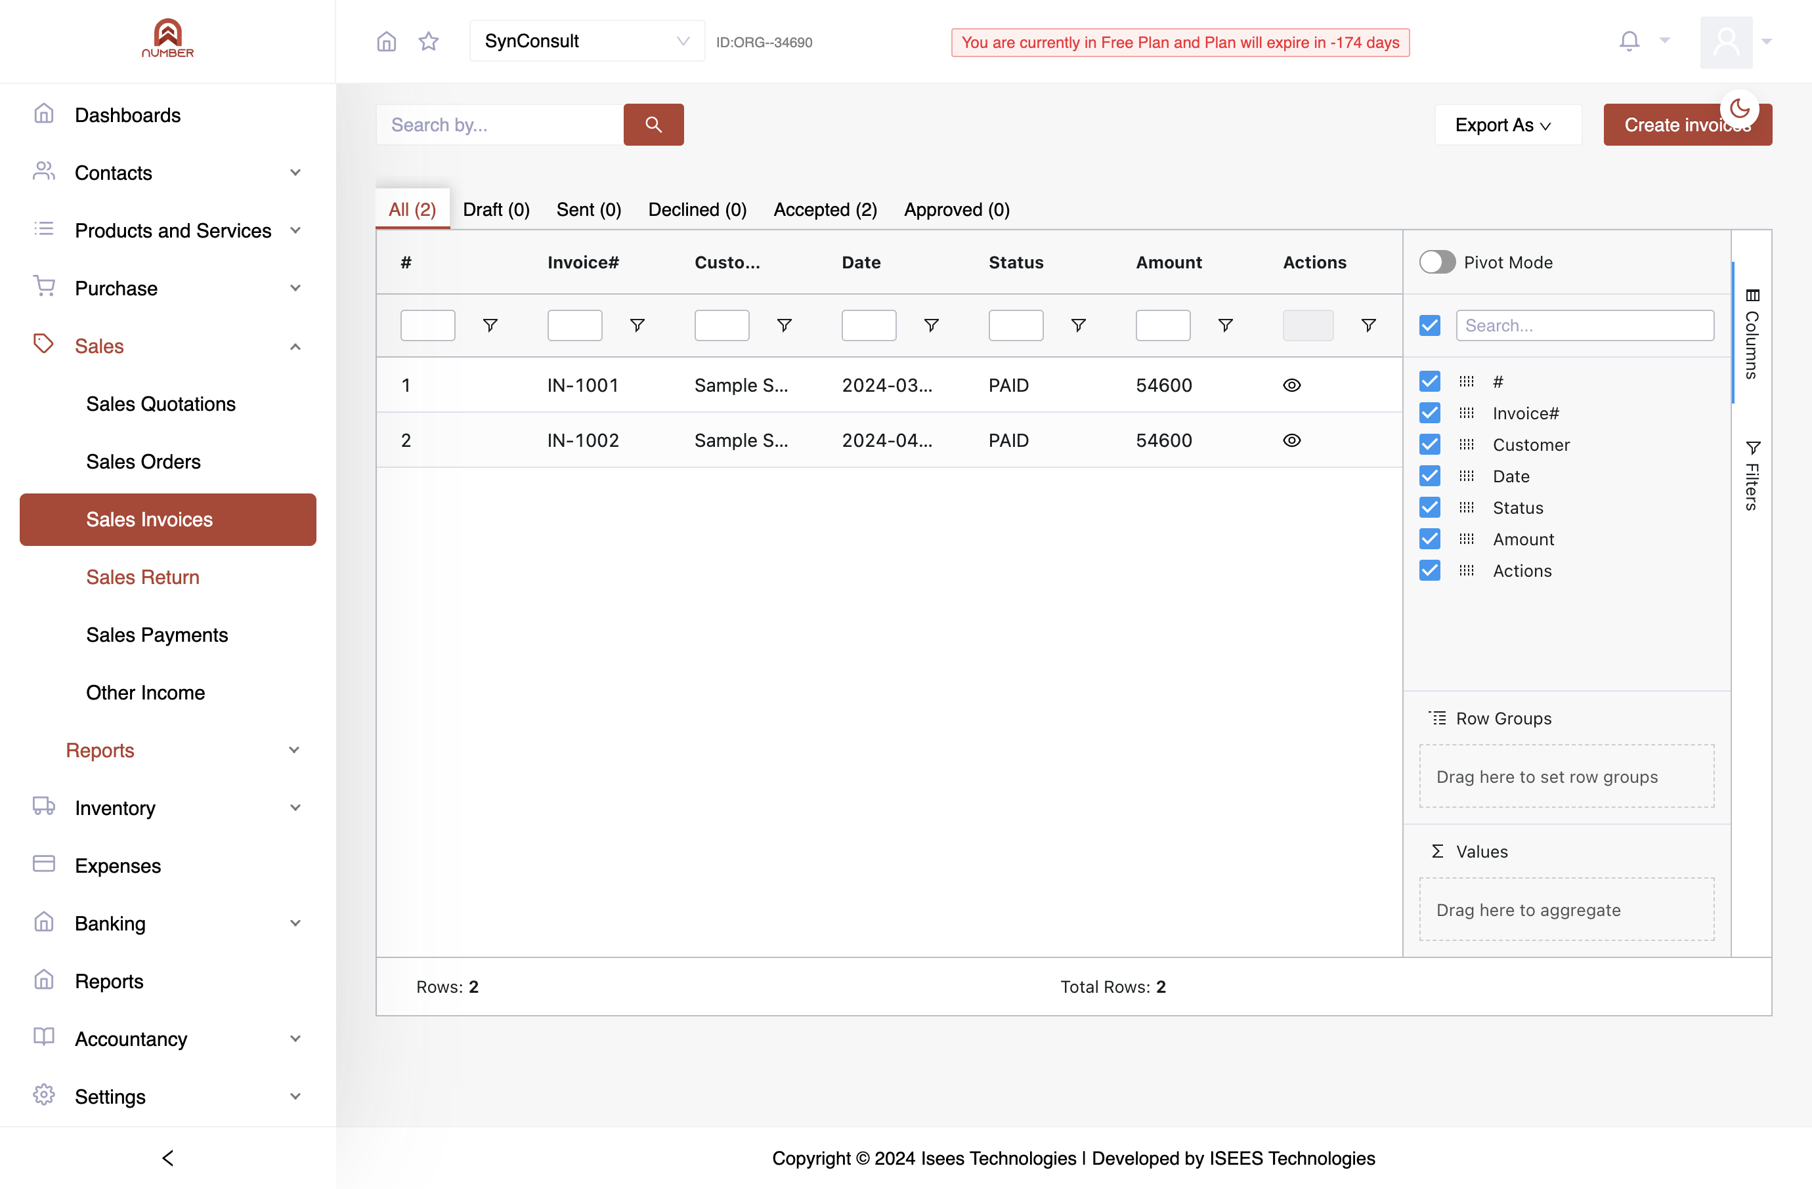Open filter icon for Invoice# column
The height and width of the screenshot is (1189, 1812).
(x=637, y=325)
